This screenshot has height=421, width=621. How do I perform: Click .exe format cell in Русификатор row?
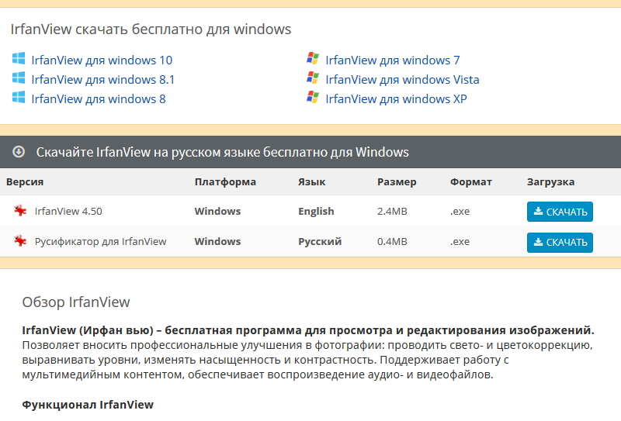coord(460,242)
